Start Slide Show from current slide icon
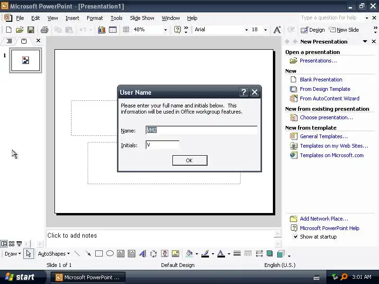 coord(19,244)
